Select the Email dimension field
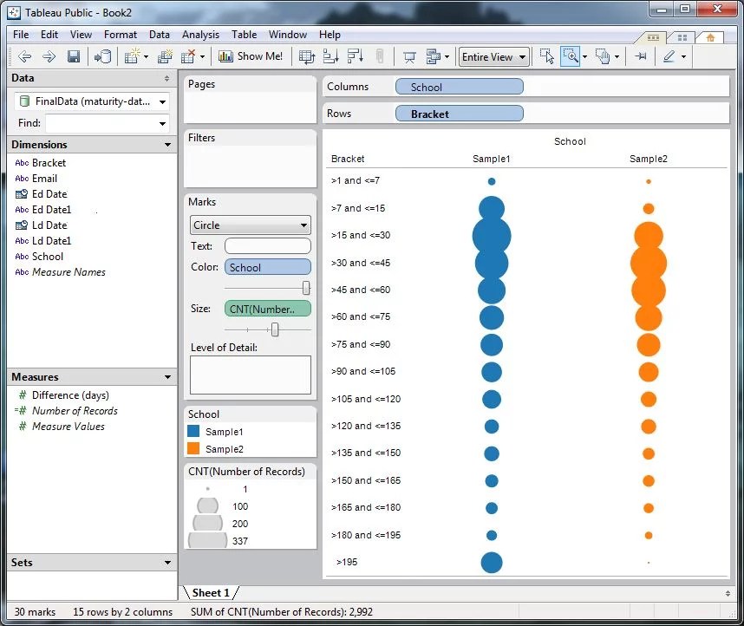The image size is (744, 626). [x=44, y=179]
